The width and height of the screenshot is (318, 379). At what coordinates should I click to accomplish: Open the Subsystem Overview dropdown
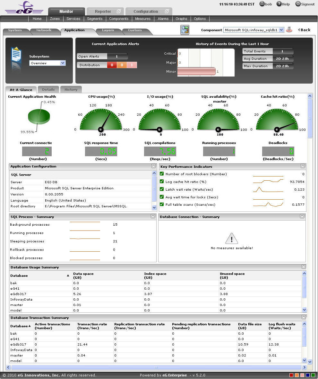point(47,63)
